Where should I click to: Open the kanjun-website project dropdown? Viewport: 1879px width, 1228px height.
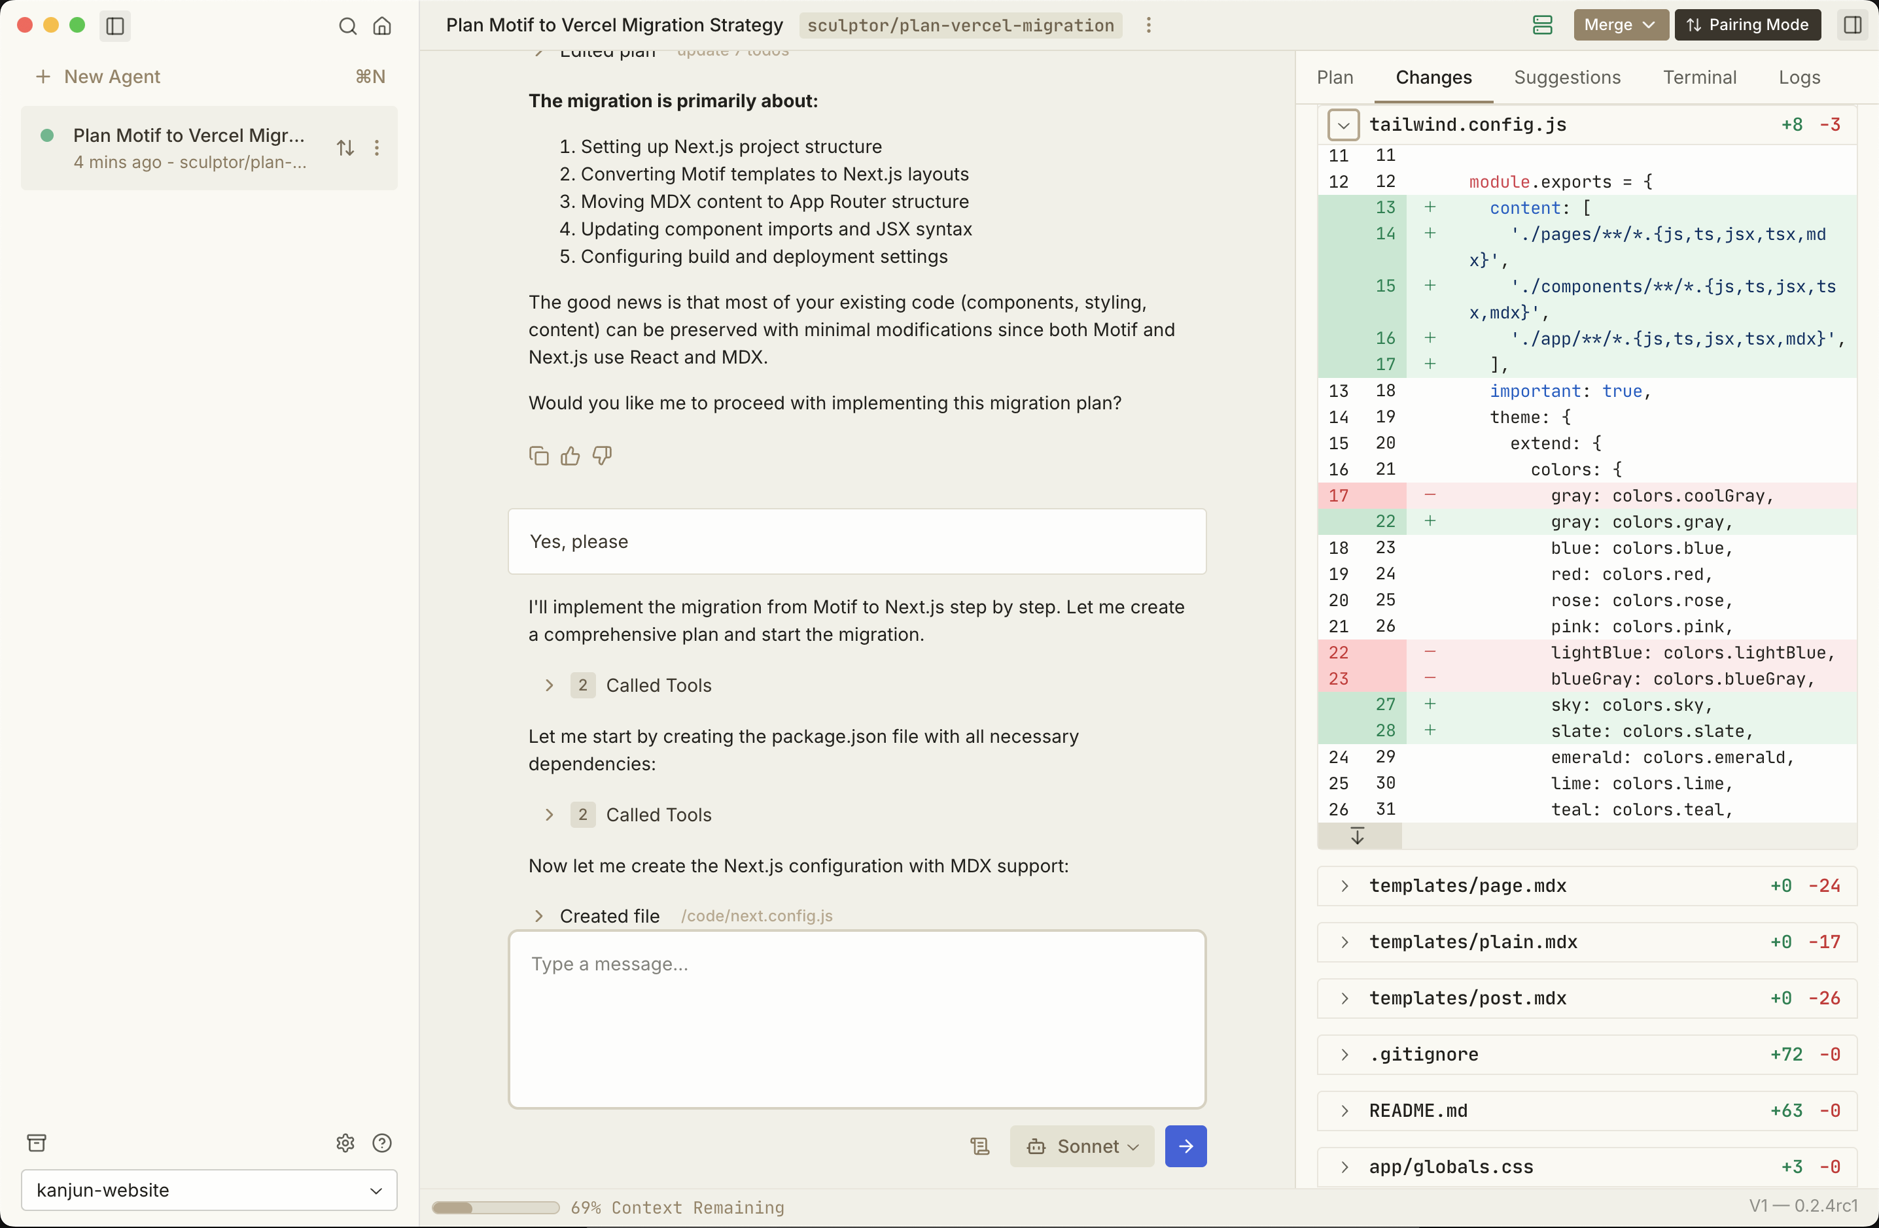[x=209, y=1190]
